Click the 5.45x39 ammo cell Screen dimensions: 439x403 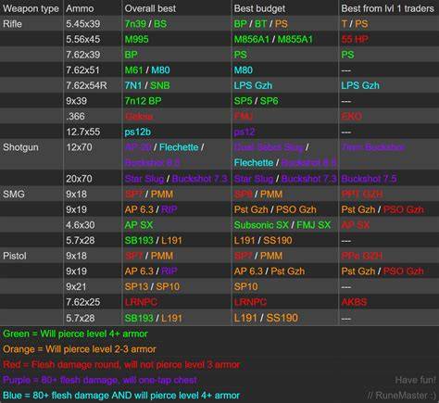(82, 24)
